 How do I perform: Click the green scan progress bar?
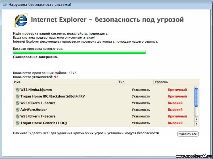pos(79,53)
